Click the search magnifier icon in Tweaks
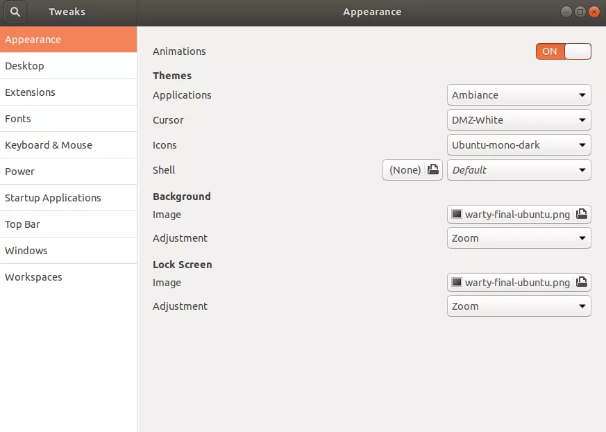The height and width of the screenshot is (432, 606). point(15,12)
